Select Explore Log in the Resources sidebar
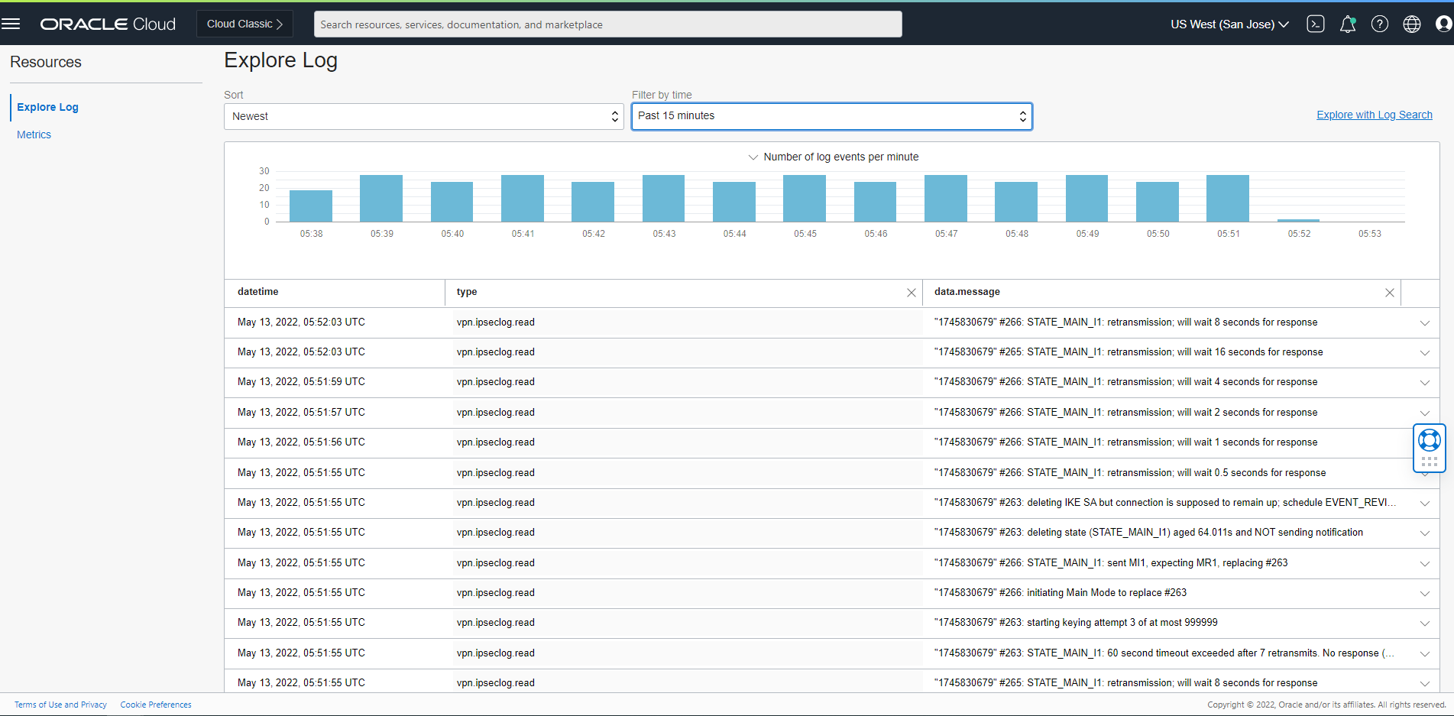Screen dimensions: 1454x716 47,107
